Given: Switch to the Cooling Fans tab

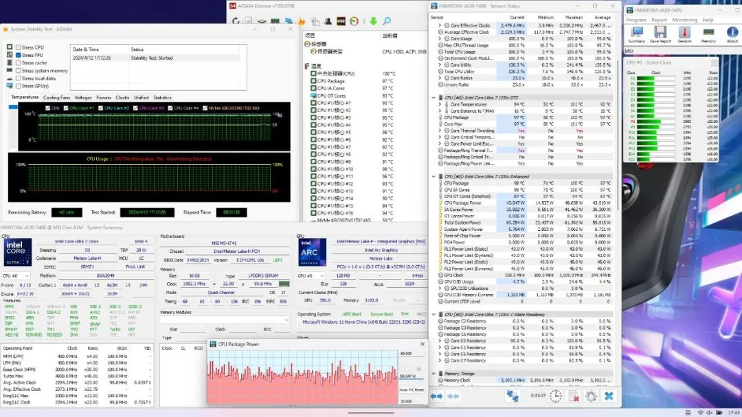Looking at the screenshot, I should click(x=56, y=98).
